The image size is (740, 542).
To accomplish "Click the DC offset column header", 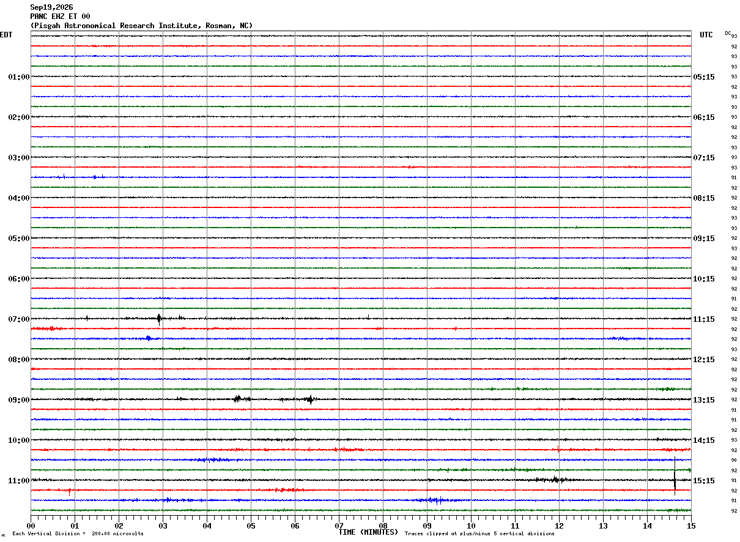I will coord(728,33).
